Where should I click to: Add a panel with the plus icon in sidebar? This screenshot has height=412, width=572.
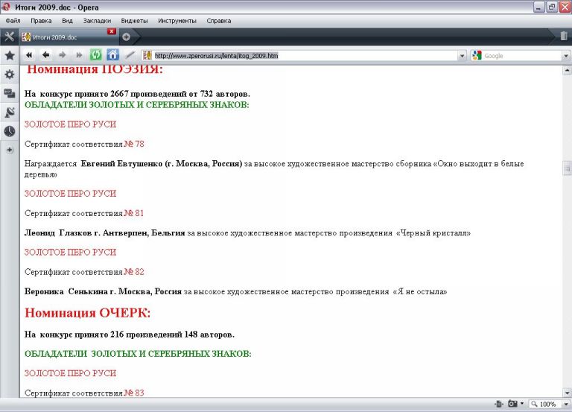coord(10,150)
